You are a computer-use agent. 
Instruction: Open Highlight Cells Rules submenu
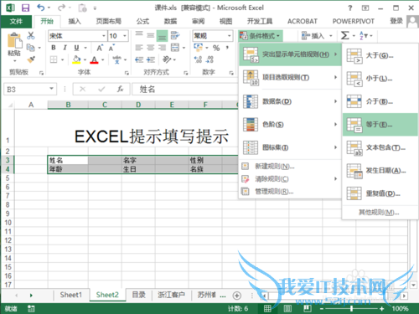pyautogui.click(x=290, y=54)
